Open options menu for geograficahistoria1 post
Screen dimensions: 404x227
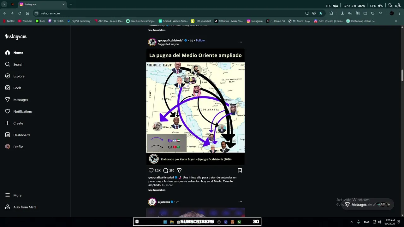coord(240,42)
